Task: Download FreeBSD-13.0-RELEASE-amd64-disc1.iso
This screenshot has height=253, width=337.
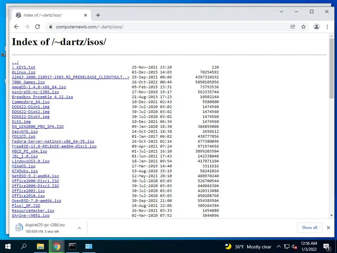Action: pos(54,147)
